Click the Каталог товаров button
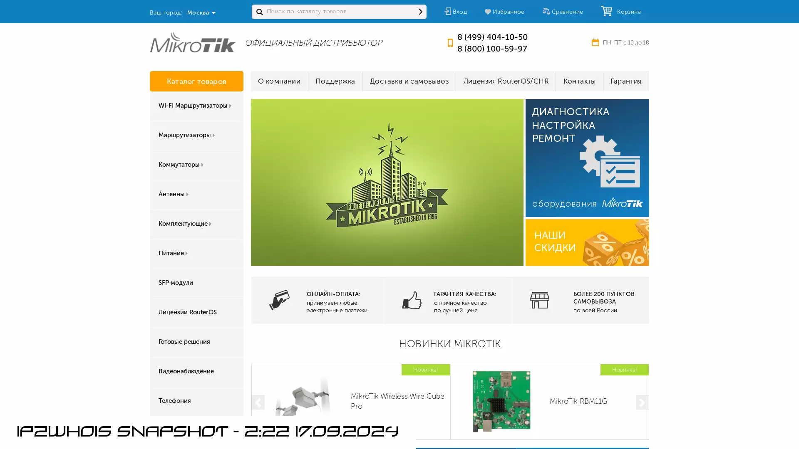Image resolution: width=799 pixels, height=449 pixels. tap(196, 81)
